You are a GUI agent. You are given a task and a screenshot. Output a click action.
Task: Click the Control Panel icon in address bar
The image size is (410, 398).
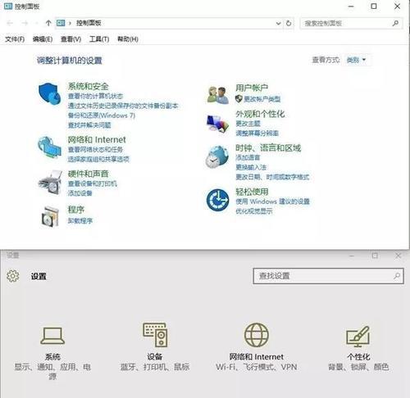[61, 23]
